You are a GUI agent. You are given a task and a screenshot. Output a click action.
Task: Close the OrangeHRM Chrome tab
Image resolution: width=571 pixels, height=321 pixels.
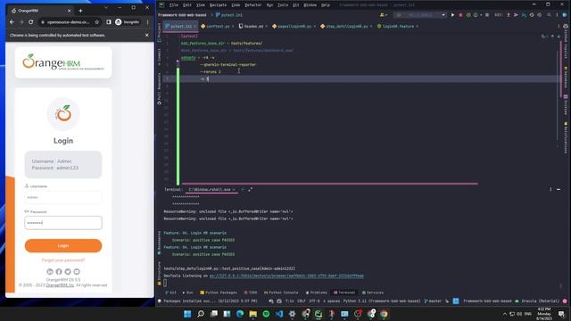click(x=70, y=11)
